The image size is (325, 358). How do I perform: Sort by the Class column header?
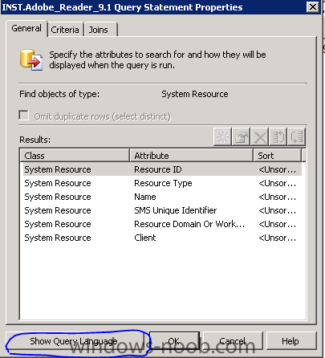[75, 156]
